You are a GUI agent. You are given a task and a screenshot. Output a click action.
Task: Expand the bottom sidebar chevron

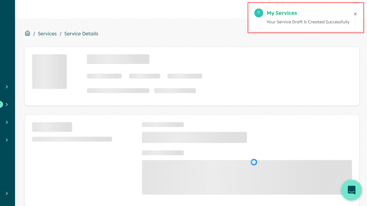coord(7,193)
